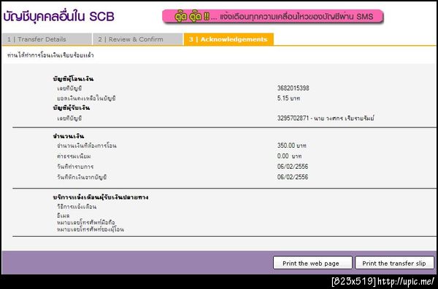
Task: Select the Acknowledgements tab
Action: tap(228, 39)
